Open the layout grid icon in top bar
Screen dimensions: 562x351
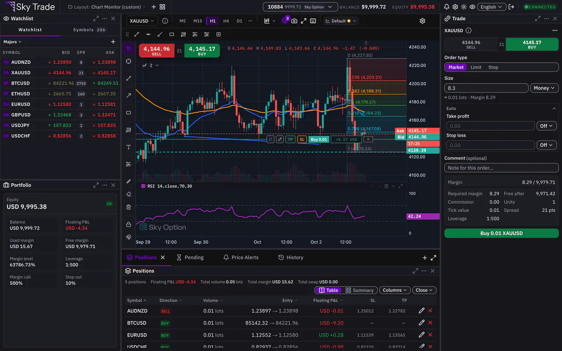pyautogui.click(x=162, y=7)
